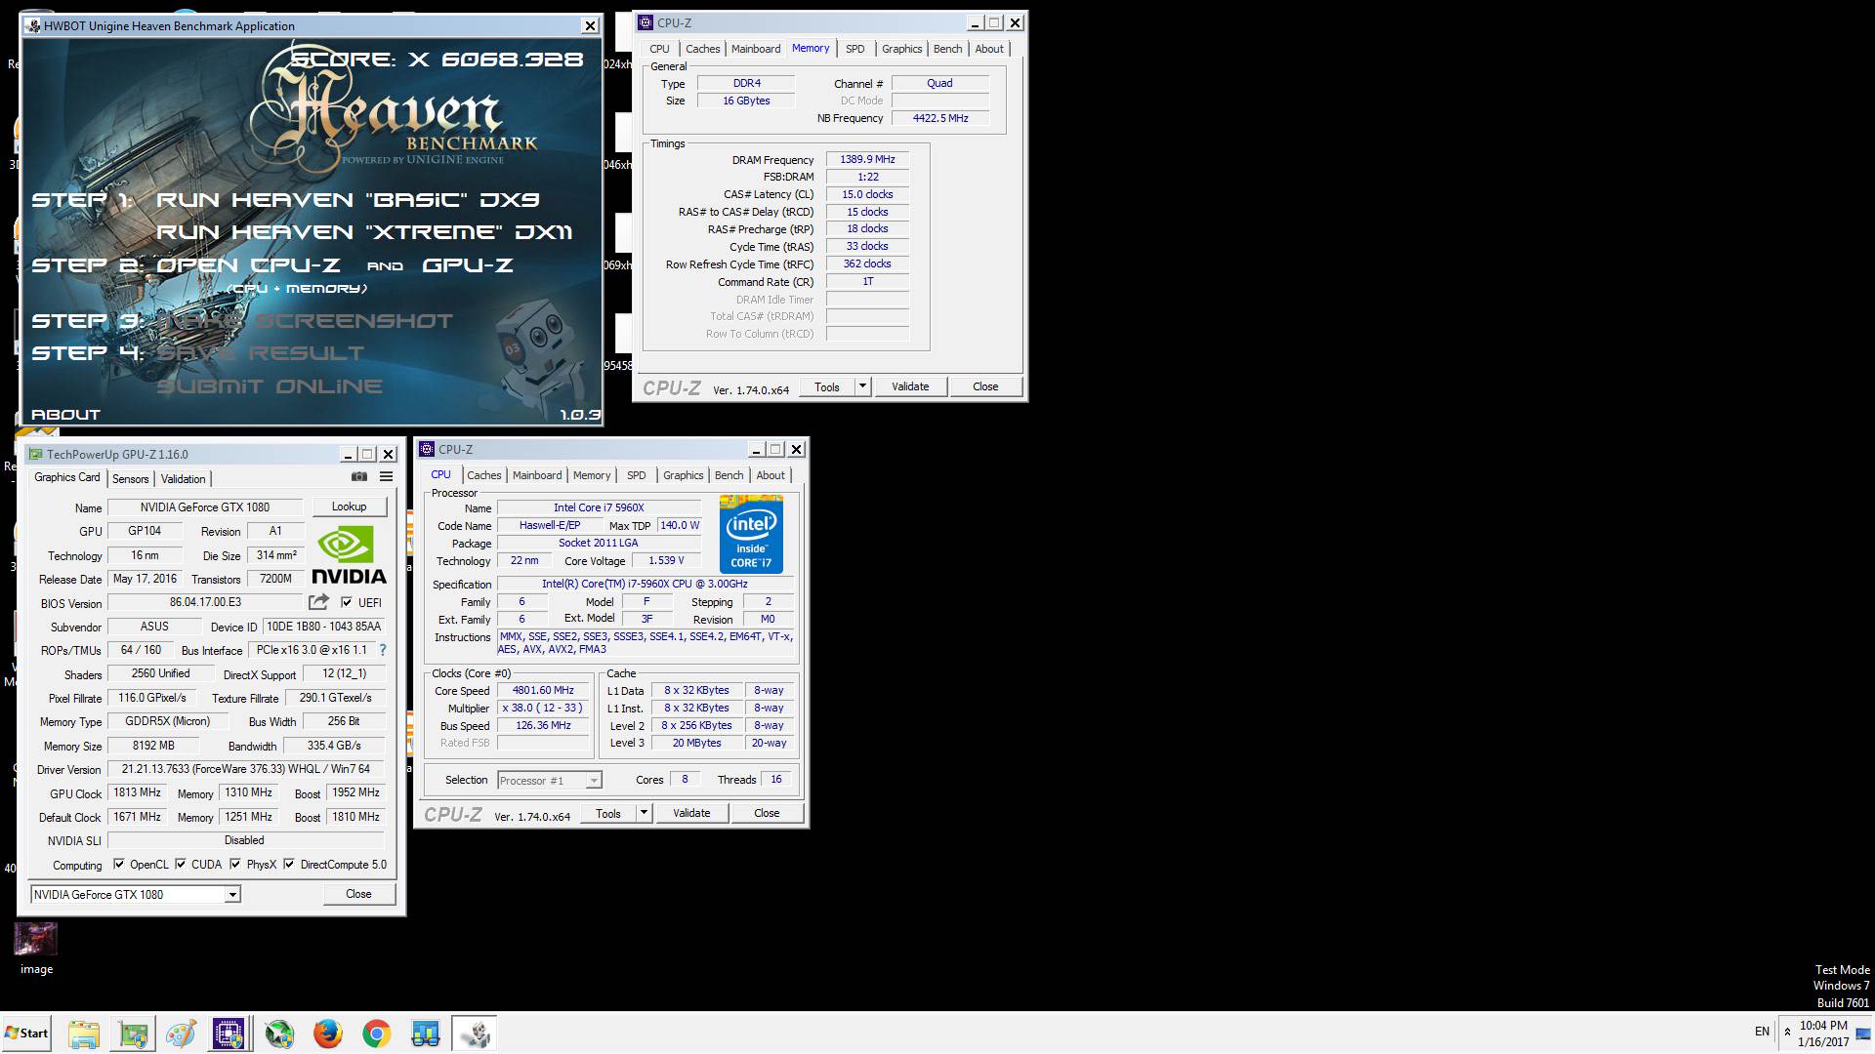
Task: Open ABOUT in the Heaven benchmark app
Action: click(x=65, y=415)
